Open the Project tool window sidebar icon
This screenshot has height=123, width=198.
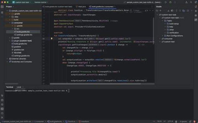[2, 7]
